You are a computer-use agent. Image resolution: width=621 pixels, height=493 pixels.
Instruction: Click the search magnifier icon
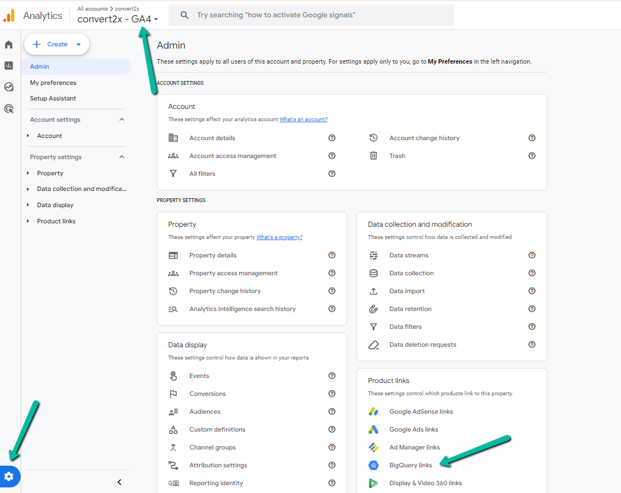(184, 15)
